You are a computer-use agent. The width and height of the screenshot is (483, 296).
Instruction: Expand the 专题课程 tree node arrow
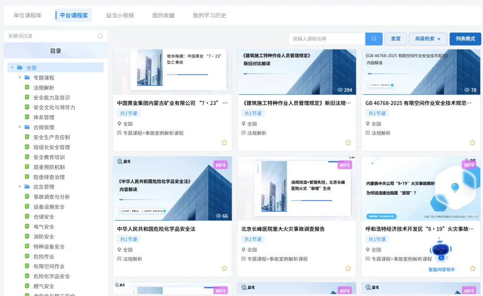point(20,77)
